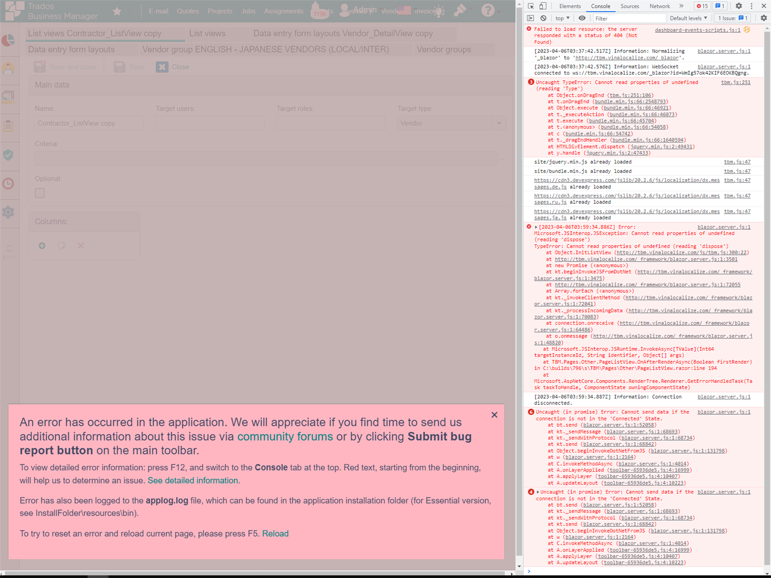The width and height of the screenshot is (771, 578).
Task: Switch to the Elements tab
Action: point(570,6)
